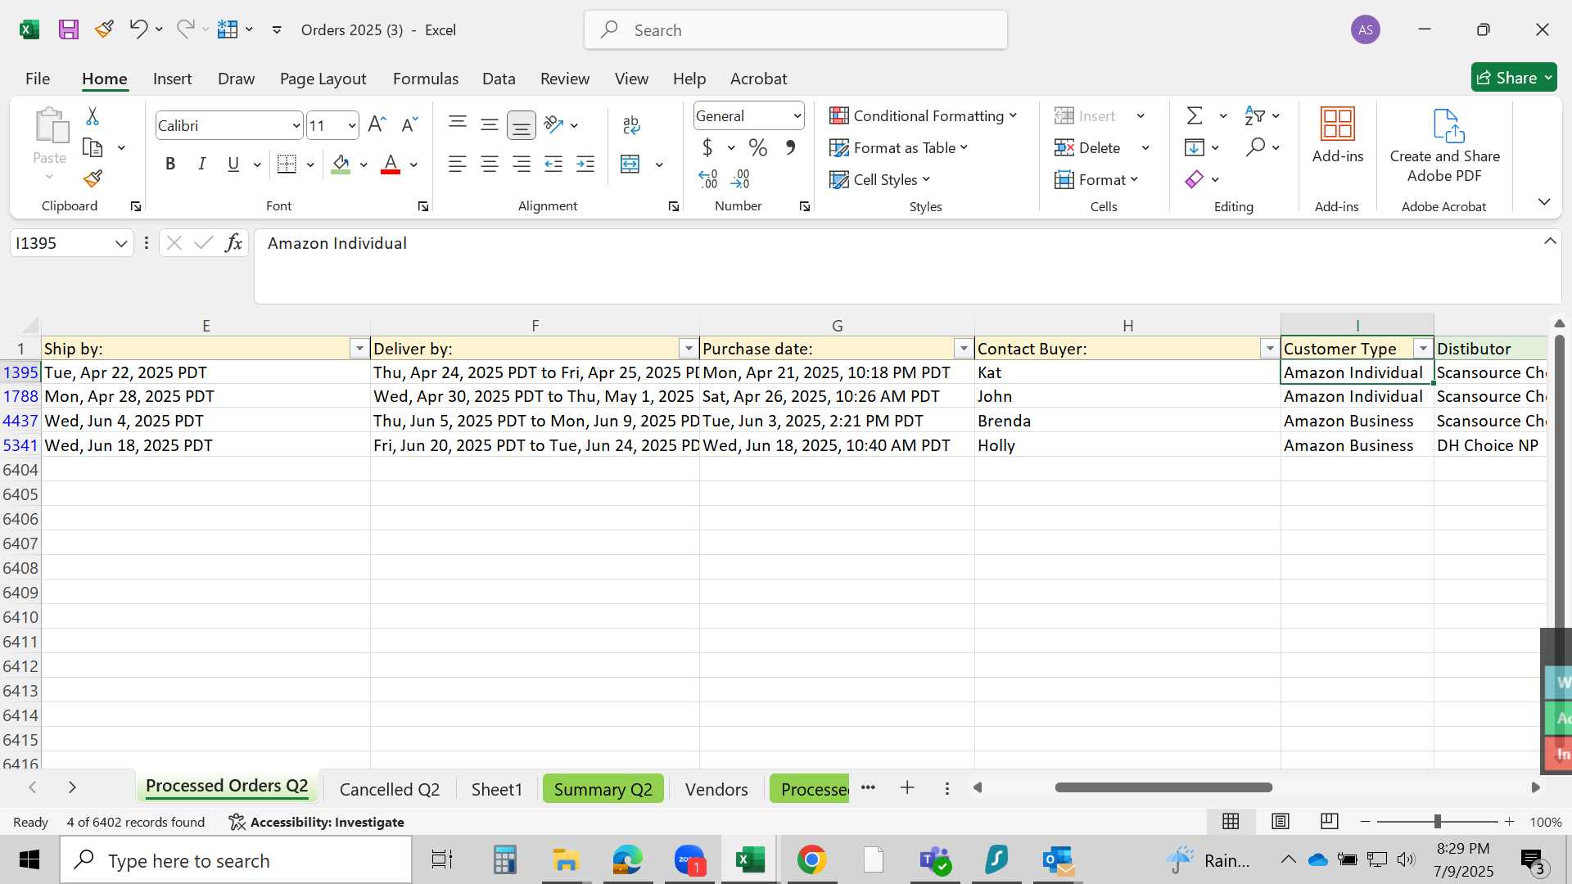1572x884 pixels.
Task: Switch to the Summary Q2 sheet
Action: click(x=603, y=789)
